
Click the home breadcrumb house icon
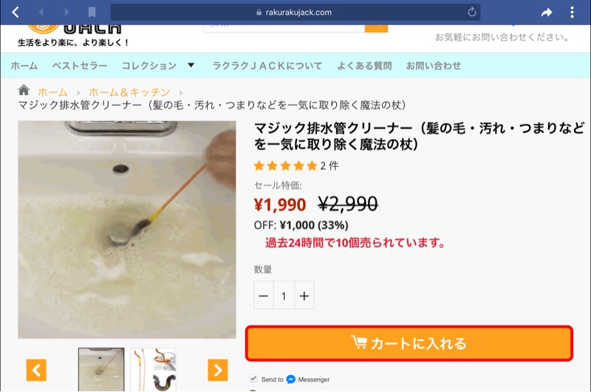pyautogui.click(x=24, y=90)
